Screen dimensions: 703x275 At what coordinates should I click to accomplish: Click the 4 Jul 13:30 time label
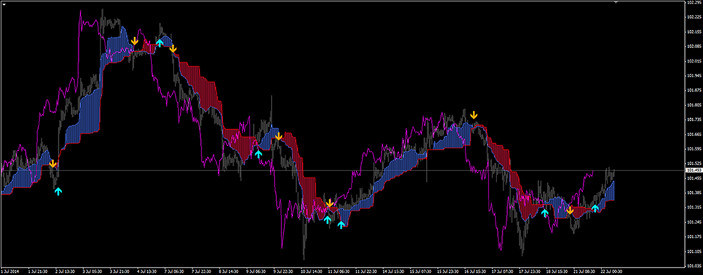146,271
